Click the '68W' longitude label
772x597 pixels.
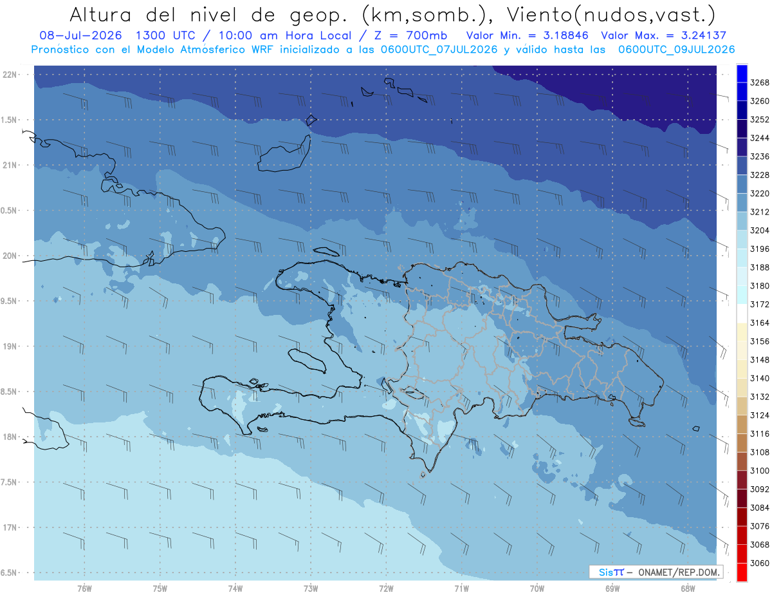tap(688, 589)
